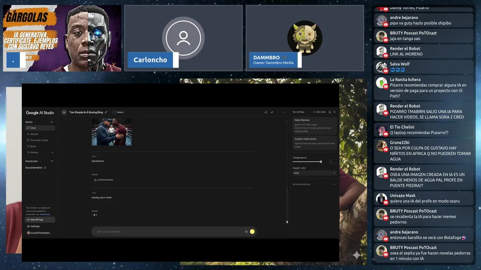
Task: Click the external link icon next to Documentation
Action: point(45,168)
